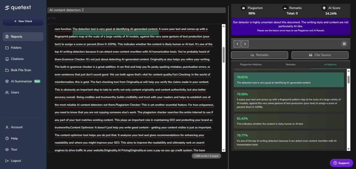This screenshot has height=169, width=356.
Task: Click the Account person icon
Action: point(7,127)
